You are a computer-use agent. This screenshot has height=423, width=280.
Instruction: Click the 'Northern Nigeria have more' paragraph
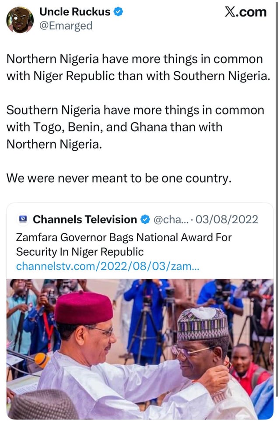click(136, 67)
